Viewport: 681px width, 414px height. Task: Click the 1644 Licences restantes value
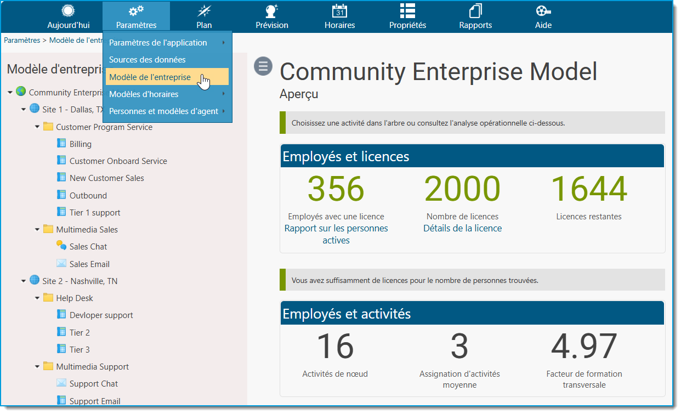click(x=589, y=189)
